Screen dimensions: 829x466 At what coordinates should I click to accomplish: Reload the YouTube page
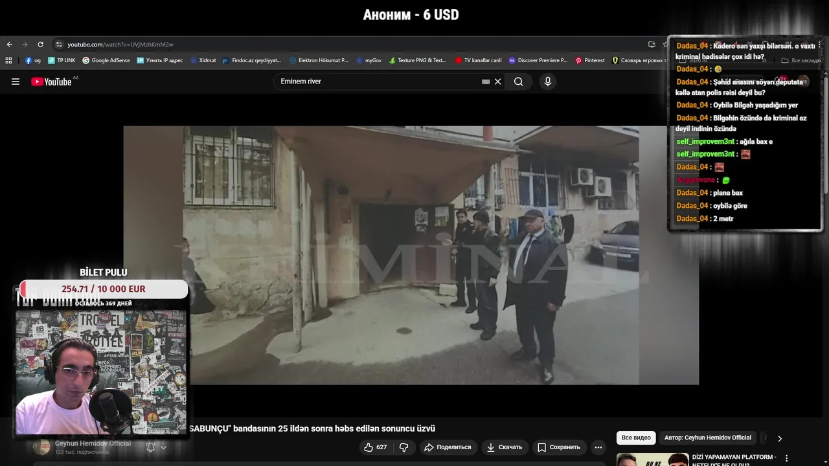40,45
